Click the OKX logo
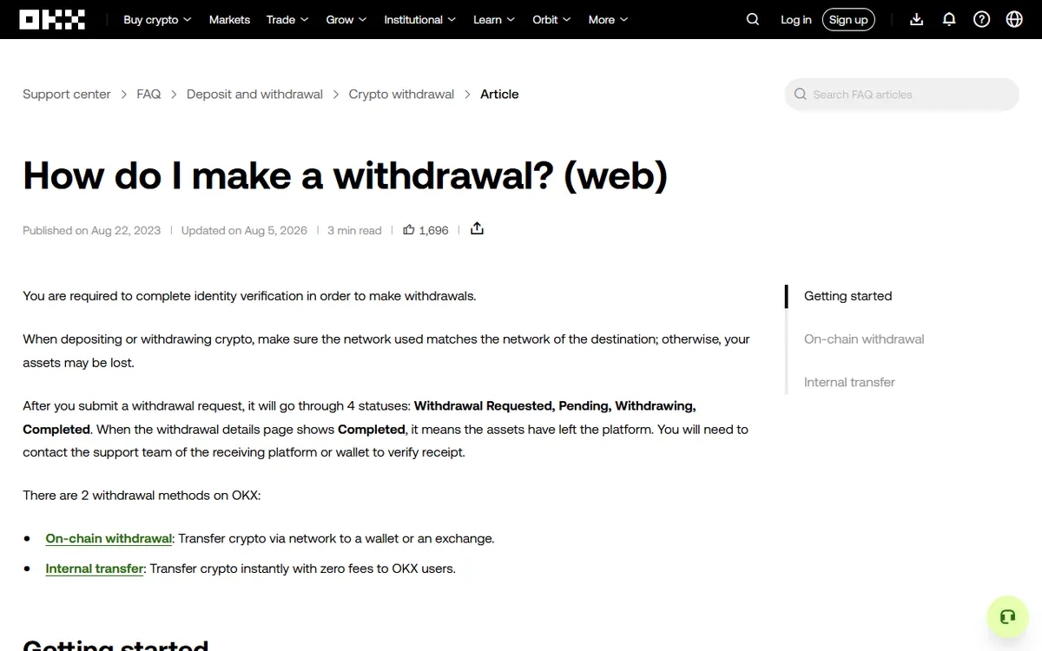The height and width of the screenshot is (651, 1042). coord(52,19)
